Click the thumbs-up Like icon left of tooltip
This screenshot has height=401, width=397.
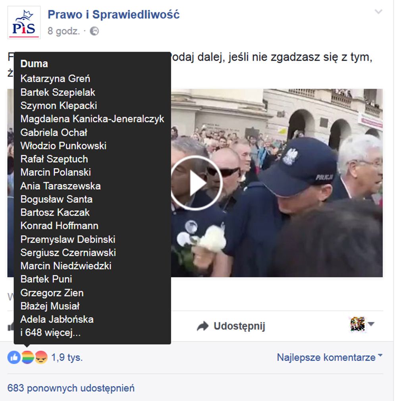click(11, 326)
